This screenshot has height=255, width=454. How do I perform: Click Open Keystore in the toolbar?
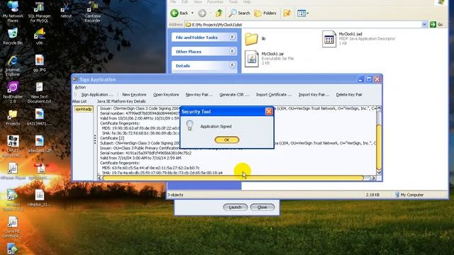click(x=166, y=94)
